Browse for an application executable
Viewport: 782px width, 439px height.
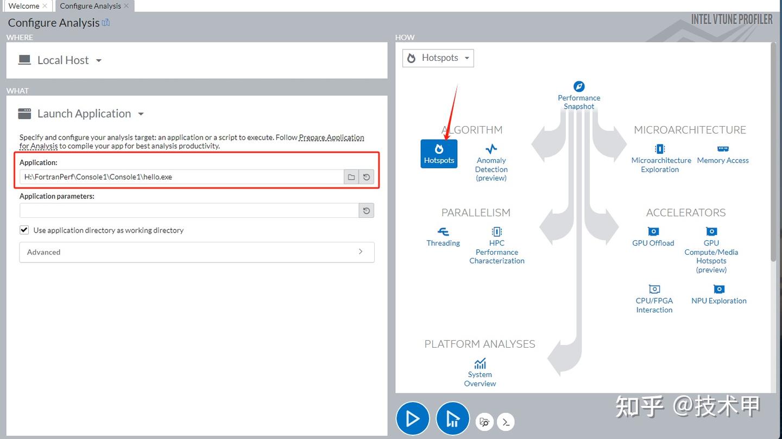351,177
